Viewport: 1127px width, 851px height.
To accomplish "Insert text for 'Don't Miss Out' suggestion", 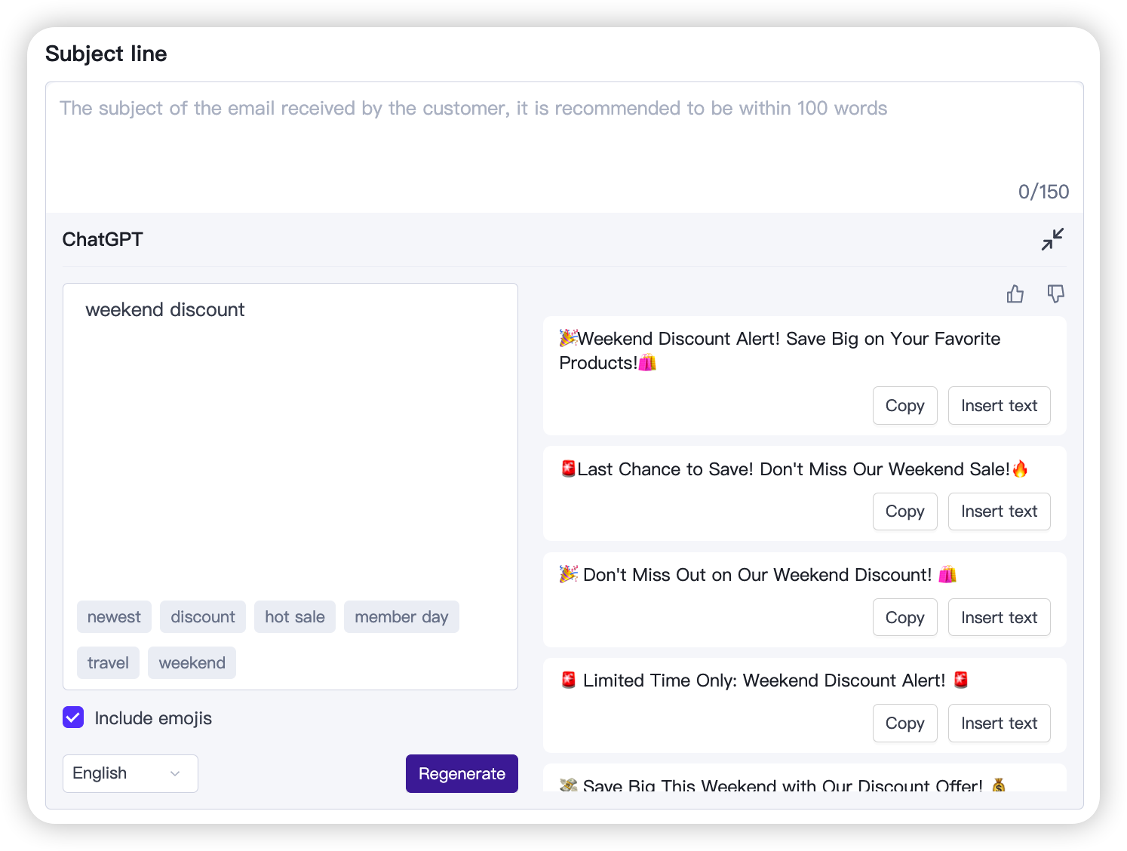I will click(999, 617).
